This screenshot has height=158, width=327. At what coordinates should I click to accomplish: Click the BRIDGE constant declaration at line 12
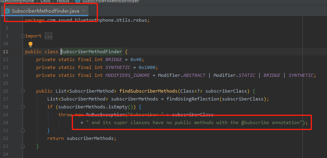pyautogui.click(x=114, y=60)
